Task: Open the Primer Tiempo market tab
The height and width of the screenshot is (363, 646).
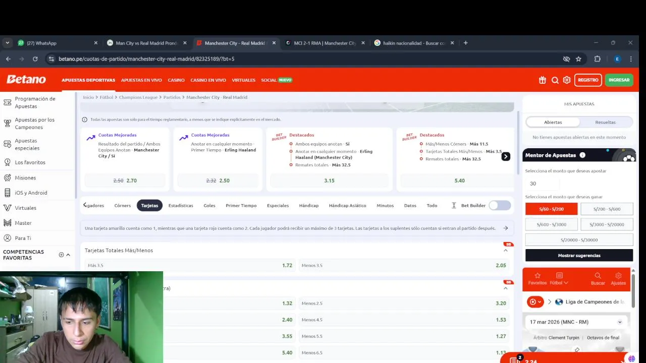Action: click(241, 206)
